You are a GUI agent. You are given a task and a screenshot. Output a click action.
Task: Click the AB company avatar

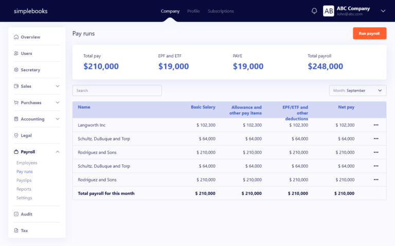328,11
